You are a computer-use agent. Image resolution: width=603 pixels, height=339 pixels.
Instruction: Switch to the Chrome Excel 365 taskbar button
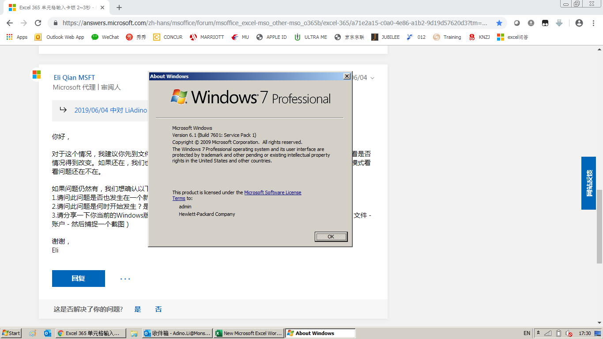click(91, 333)
